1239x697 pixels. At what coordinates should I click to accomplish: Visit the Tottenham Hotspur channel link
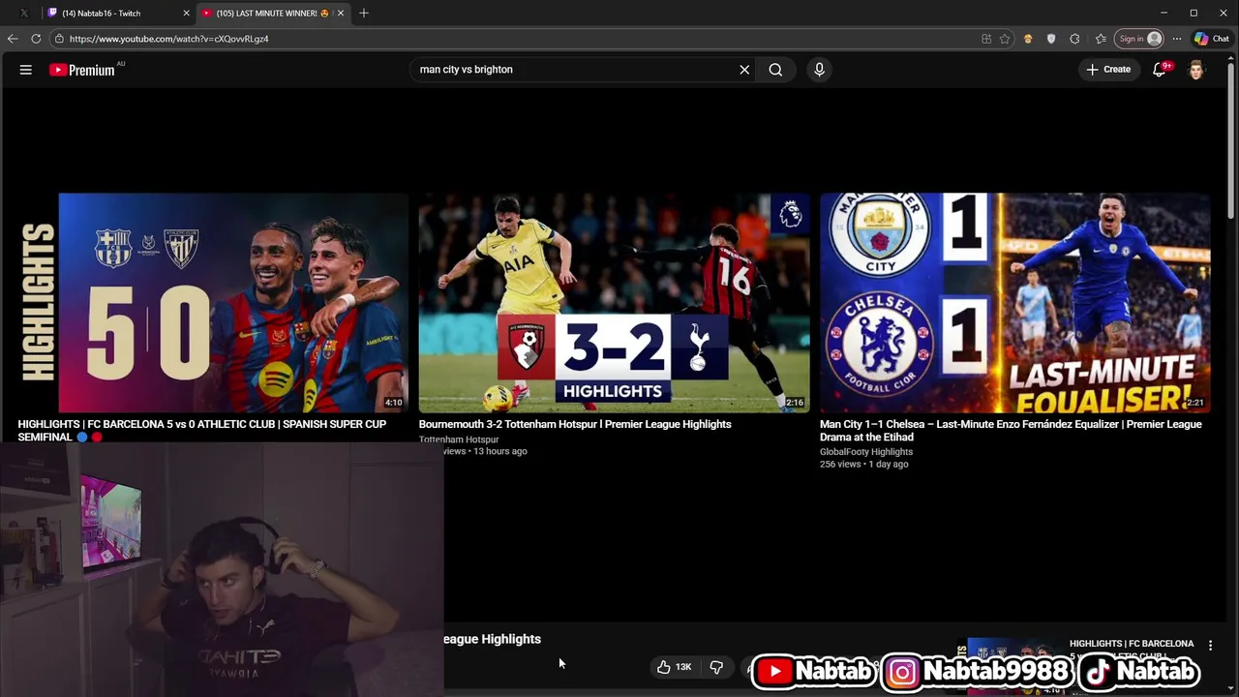[x=458, y=439]
